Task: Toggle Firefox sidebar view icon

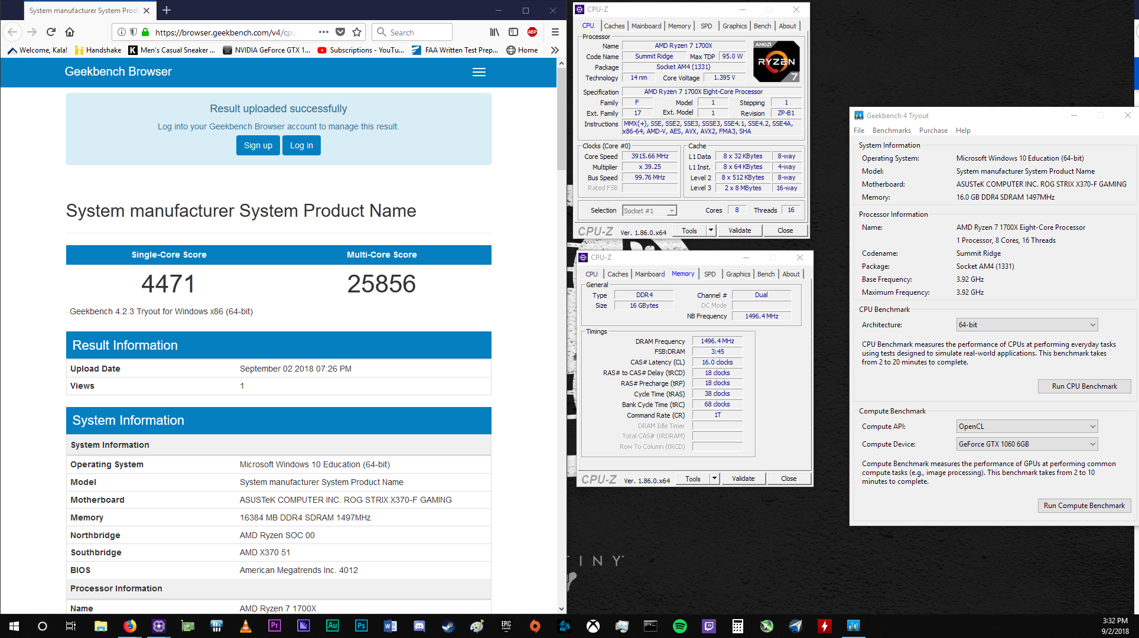Action: pyautogui.click(x=513, y=32)
